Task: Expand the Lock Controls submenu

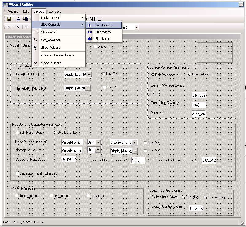Action: click(58, 18)
